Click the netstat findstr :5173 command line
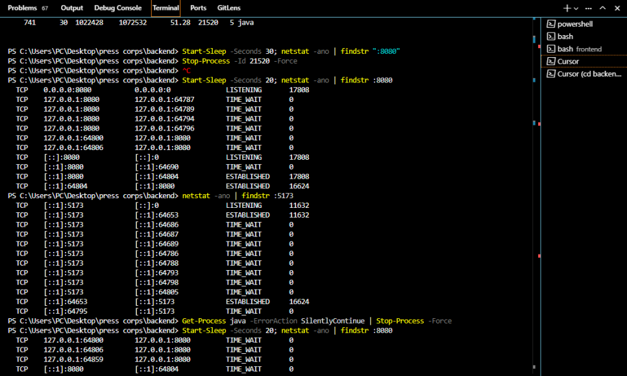Viewport: 627px width, 376px height. click(x=238, y=195)
